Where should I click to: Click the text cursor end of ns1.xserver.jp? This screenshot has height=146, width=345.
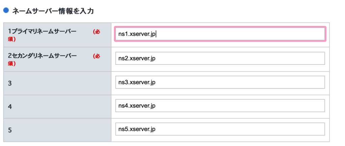click(156, 35)
